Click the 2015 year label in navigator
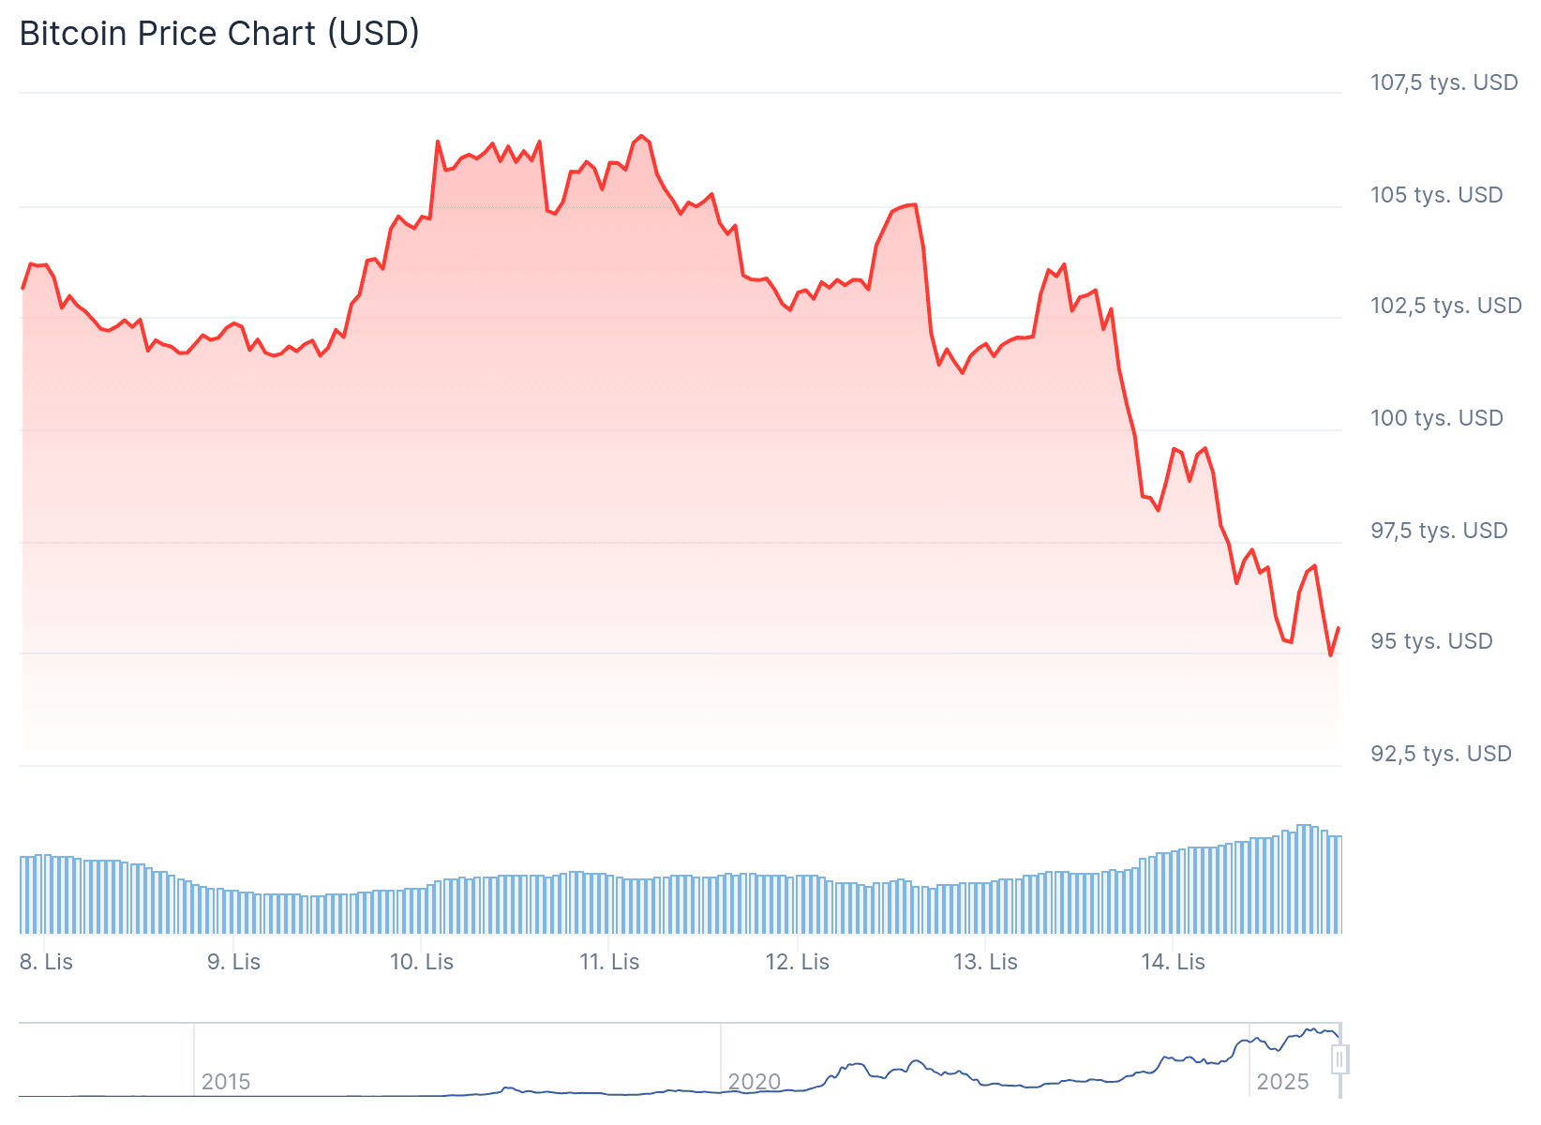Image resolution: width=1541 pixels, height=1125 pixels. point(226,1082)
